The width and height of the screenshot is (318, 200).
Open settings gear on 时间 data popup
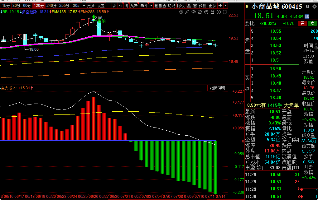(x=316, y=48)
